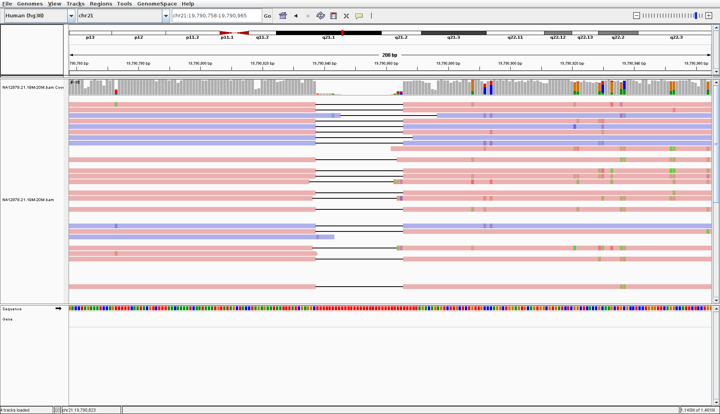
Task: Click the sequence track strand arrow
Action: tap(58, 309)
